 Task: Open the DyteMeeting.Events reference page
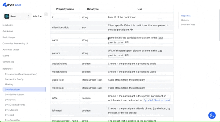(15, 105)
